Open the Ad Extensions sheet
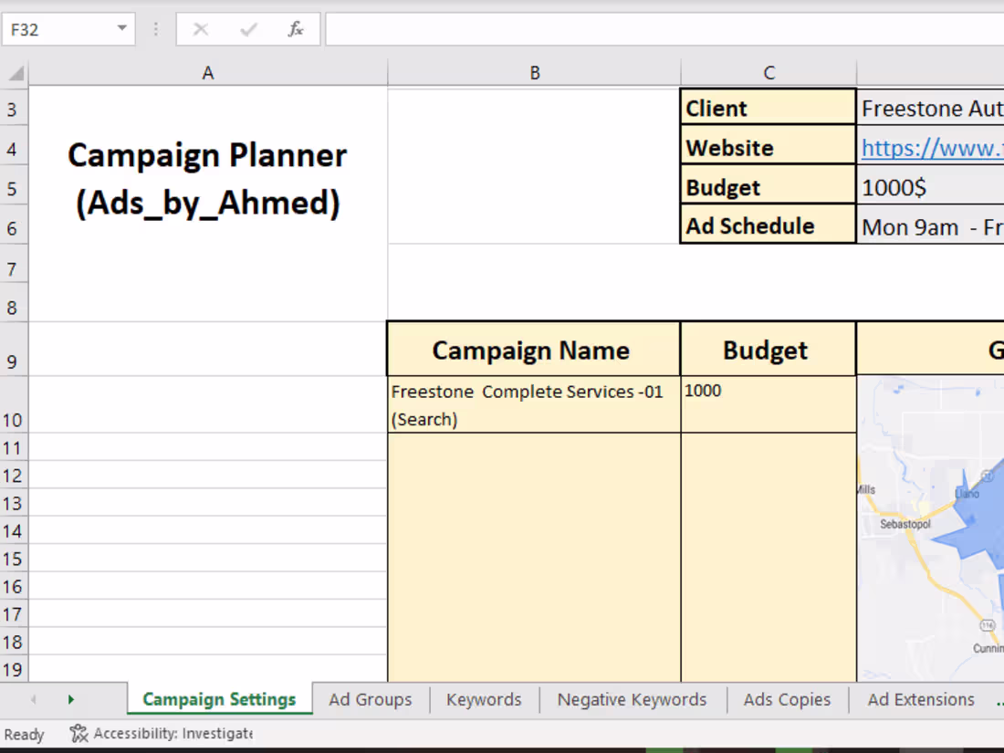The height and width of the screenshot is (753, 1004). (920, 699)
